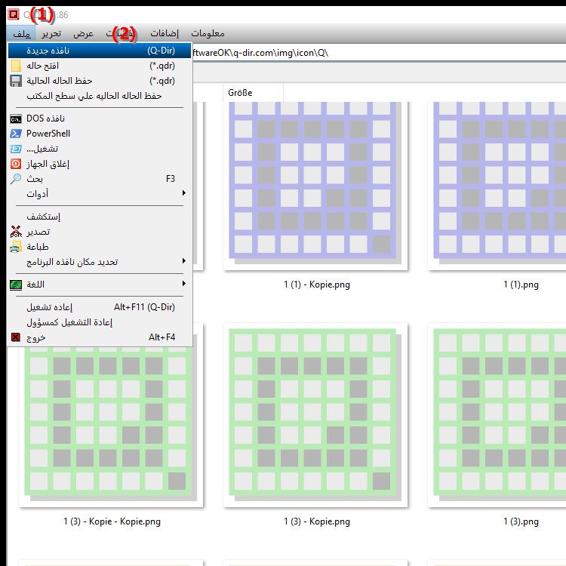Expand تحديد مكان نافذه البرنامج submenu arrow

coord(183,261)
